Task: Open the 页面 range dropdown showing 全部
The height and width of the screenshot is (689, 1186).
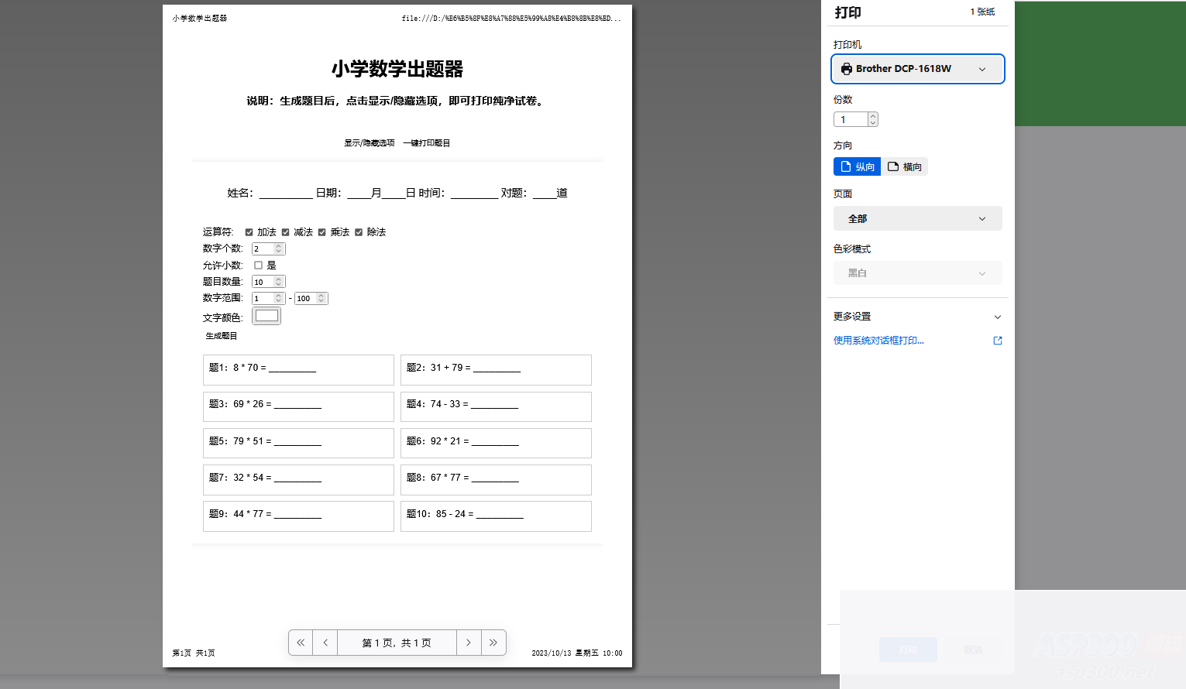Action: click(917, 218)
